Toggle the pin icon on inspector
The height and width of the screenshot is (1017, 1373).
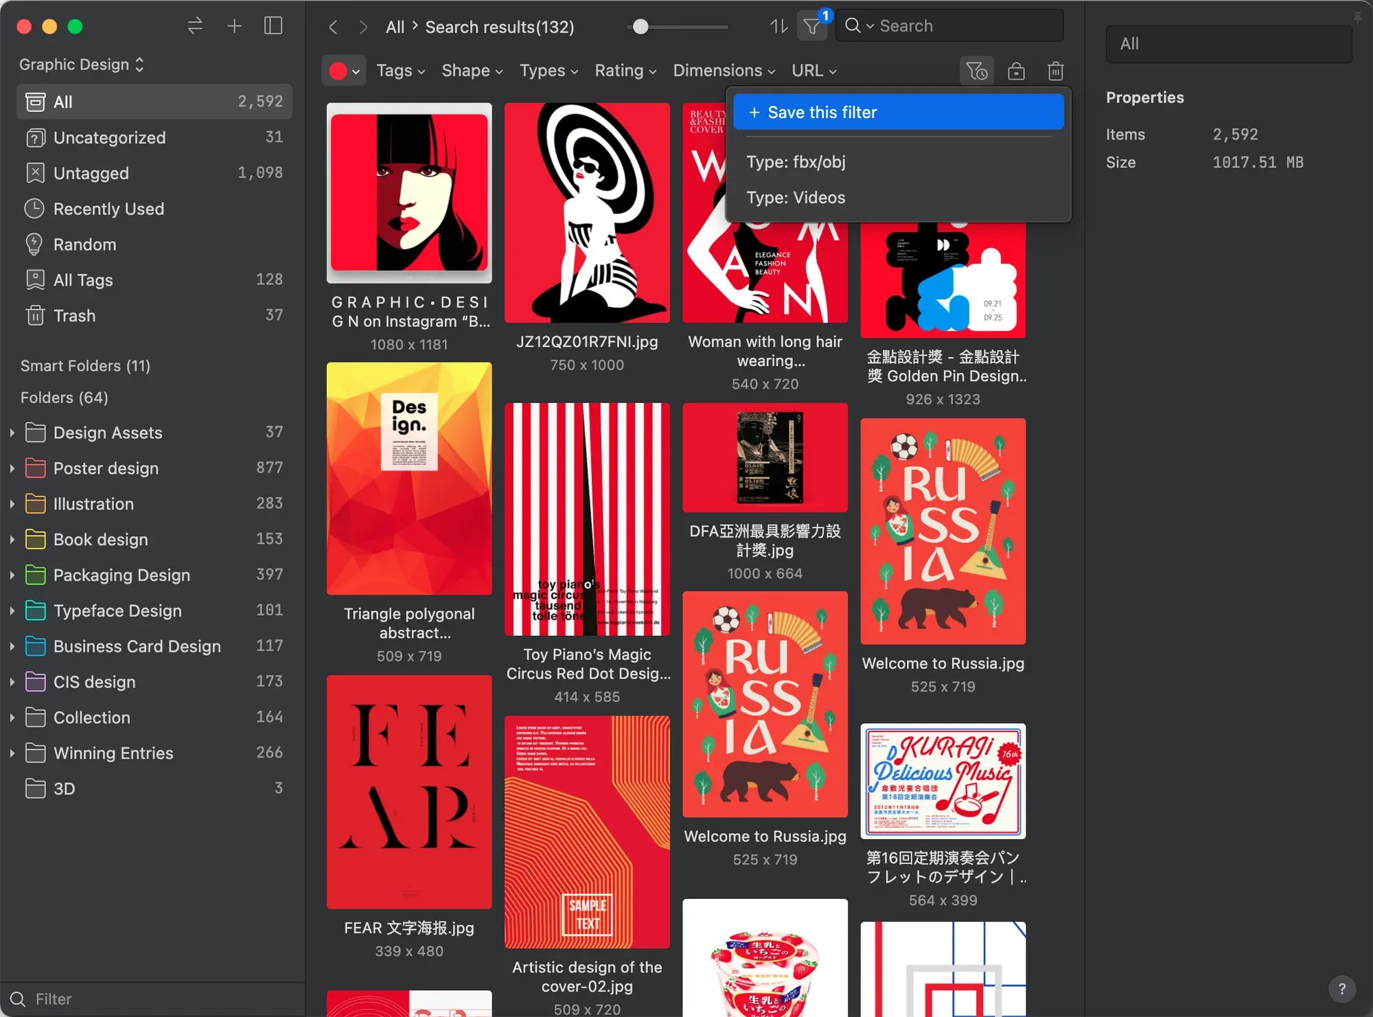(1357, 17)
